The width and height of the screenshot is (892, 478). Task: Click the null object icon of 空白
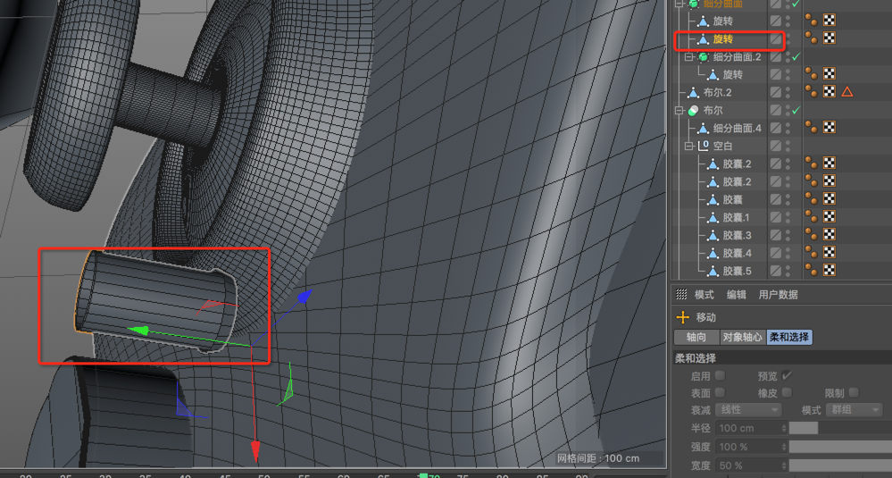[703, 146]
